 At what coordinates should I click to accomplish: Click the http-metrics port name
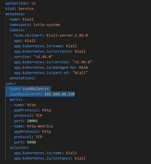click(40, 126)
